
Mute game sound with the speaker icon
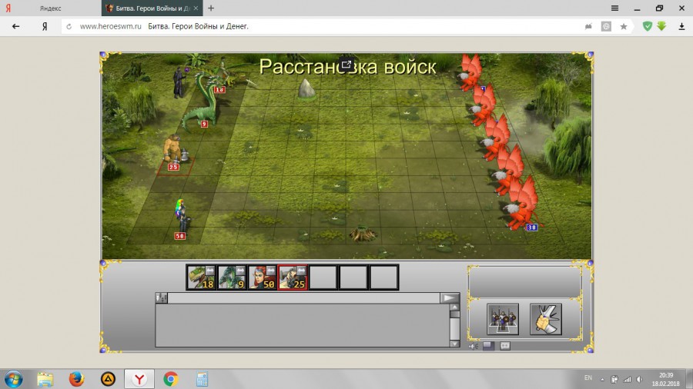click(474, 346)
